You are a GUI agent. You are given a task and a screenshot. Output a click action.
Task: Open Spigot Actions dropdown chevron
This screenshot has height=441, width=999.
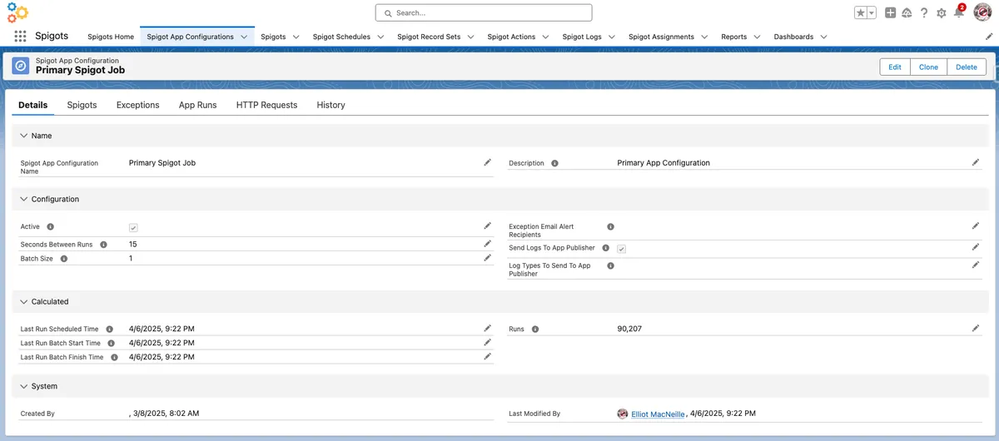[545, 37]
